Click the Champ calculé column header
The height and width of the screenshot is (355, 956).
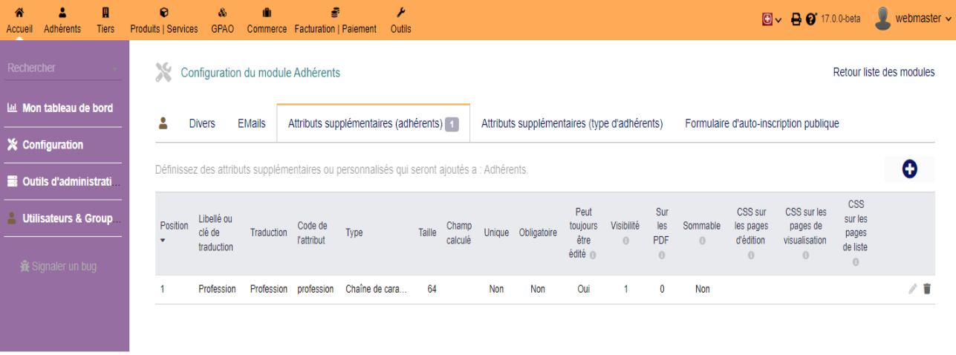click(459, 232)
